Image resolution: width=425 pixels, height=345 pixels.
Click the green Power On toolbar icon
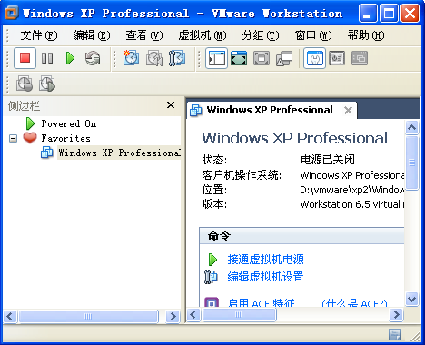70,58
